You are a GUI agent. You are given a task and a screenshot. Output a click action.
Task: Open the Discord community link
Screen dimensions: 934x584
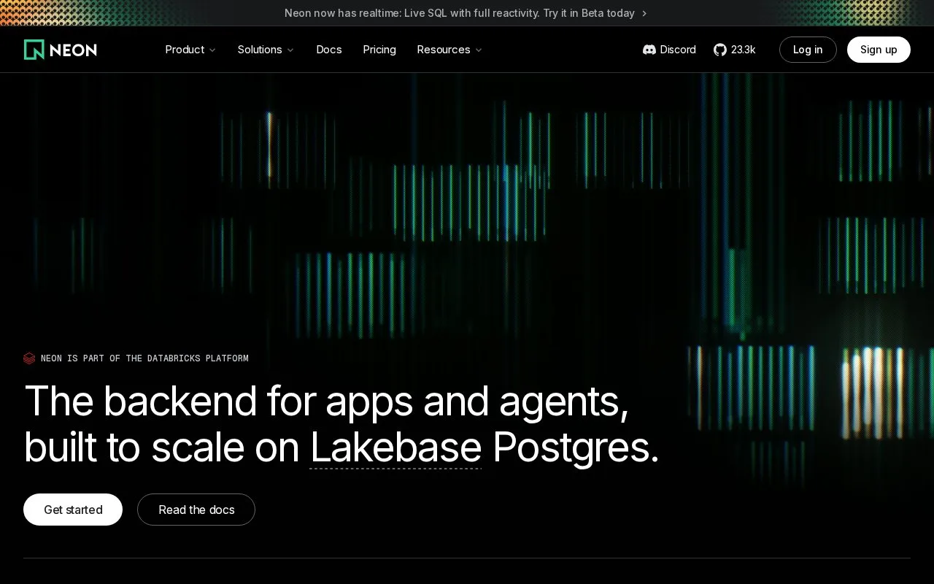pos(669,50)
